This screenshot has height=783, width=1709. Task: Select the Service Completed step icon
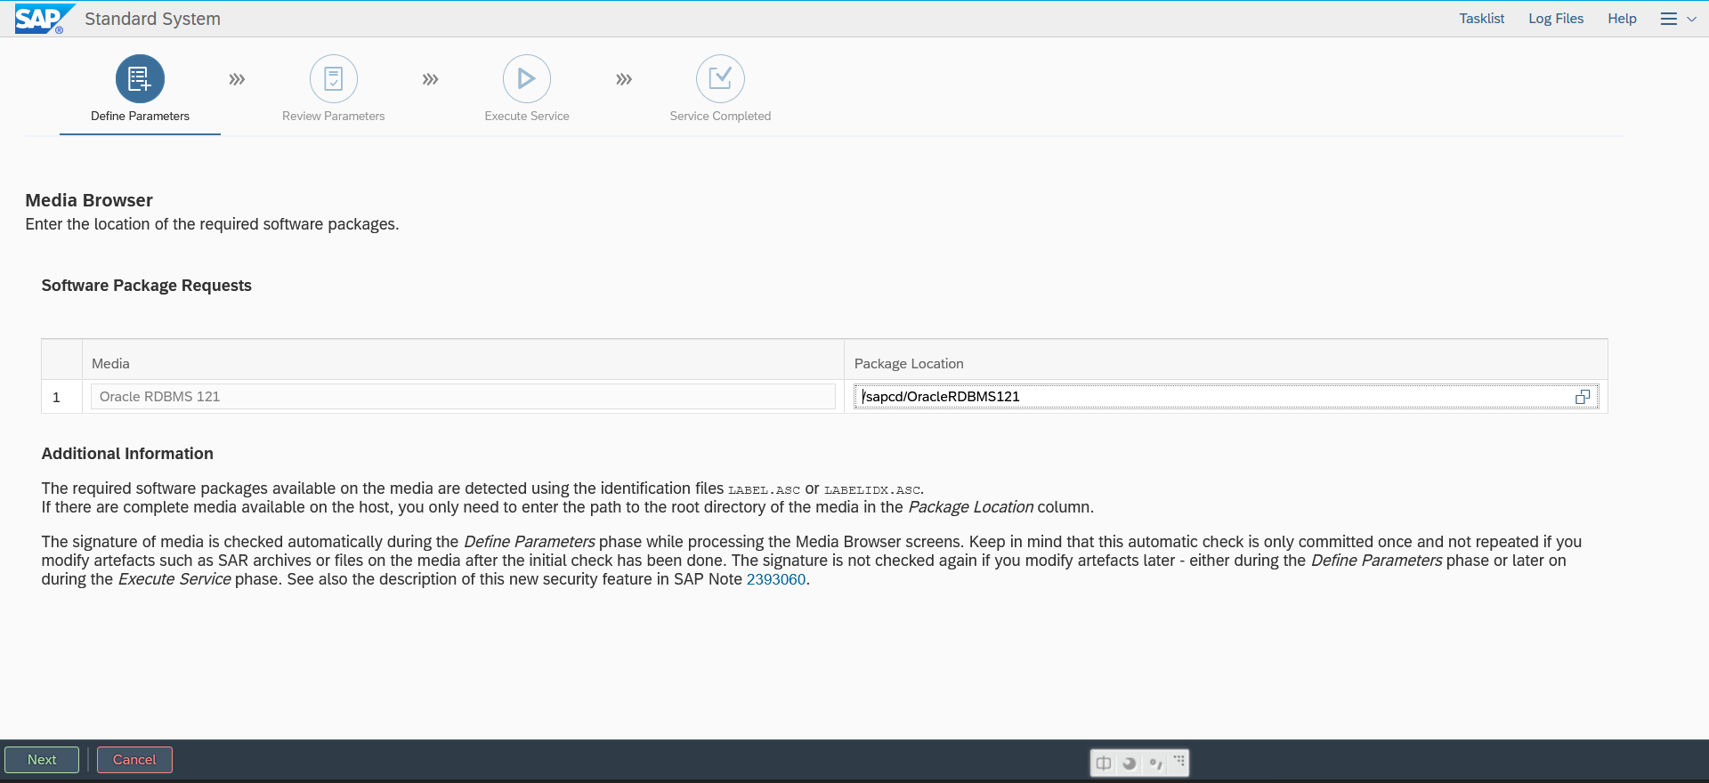click(x=720, y=79)
